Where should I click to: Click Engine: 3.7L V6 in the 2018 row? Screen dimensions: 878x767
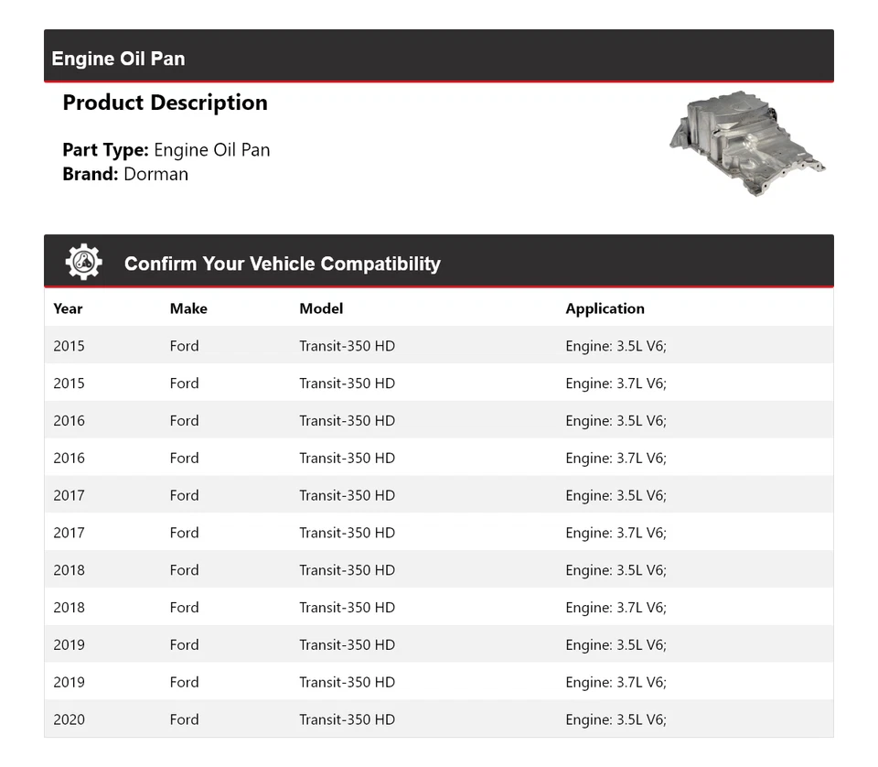[616, 607]
